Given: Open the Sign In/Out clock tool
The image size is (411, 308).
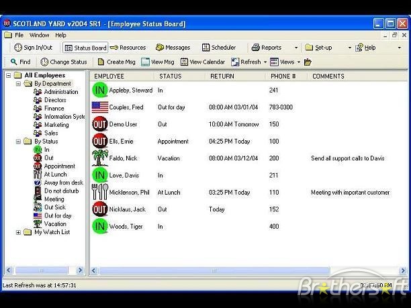Looking at the screenshot, I should [x=34, y=48].
